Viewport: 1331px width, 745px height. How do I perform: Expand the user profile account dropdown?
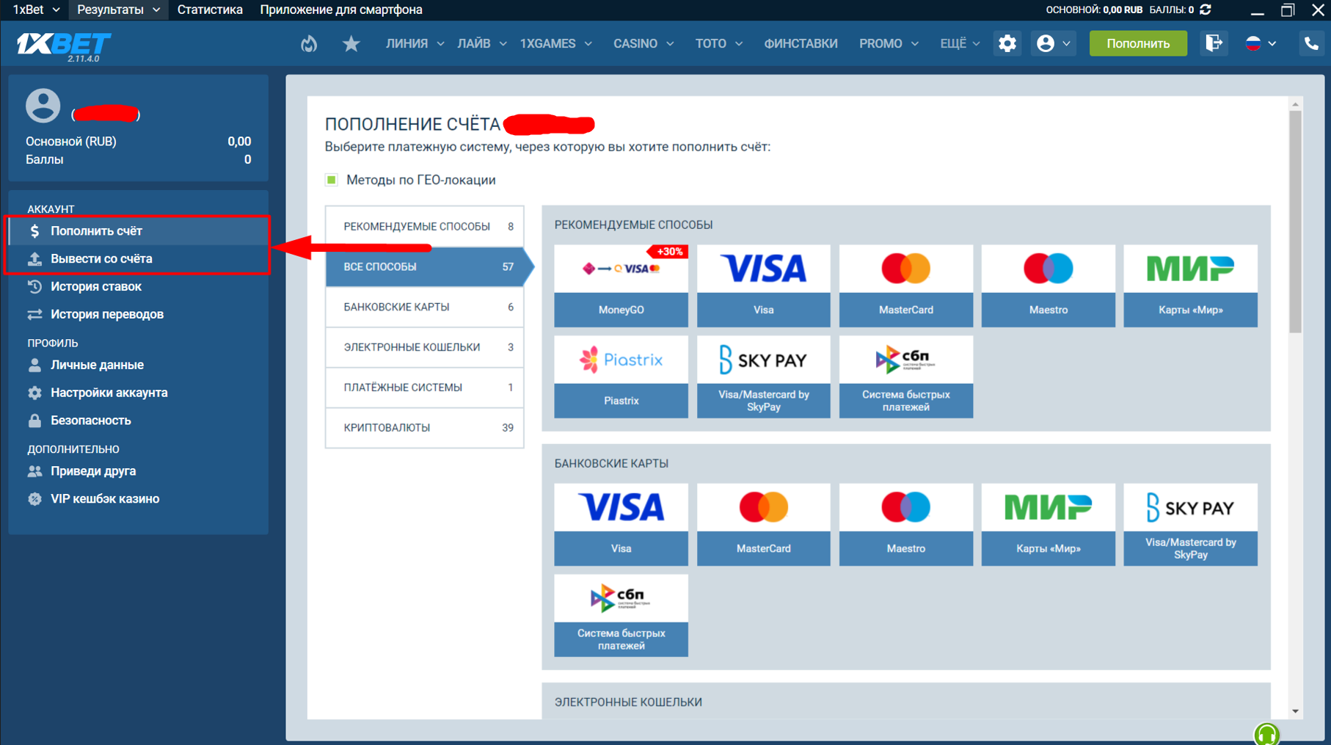(x=1053, y=44)
